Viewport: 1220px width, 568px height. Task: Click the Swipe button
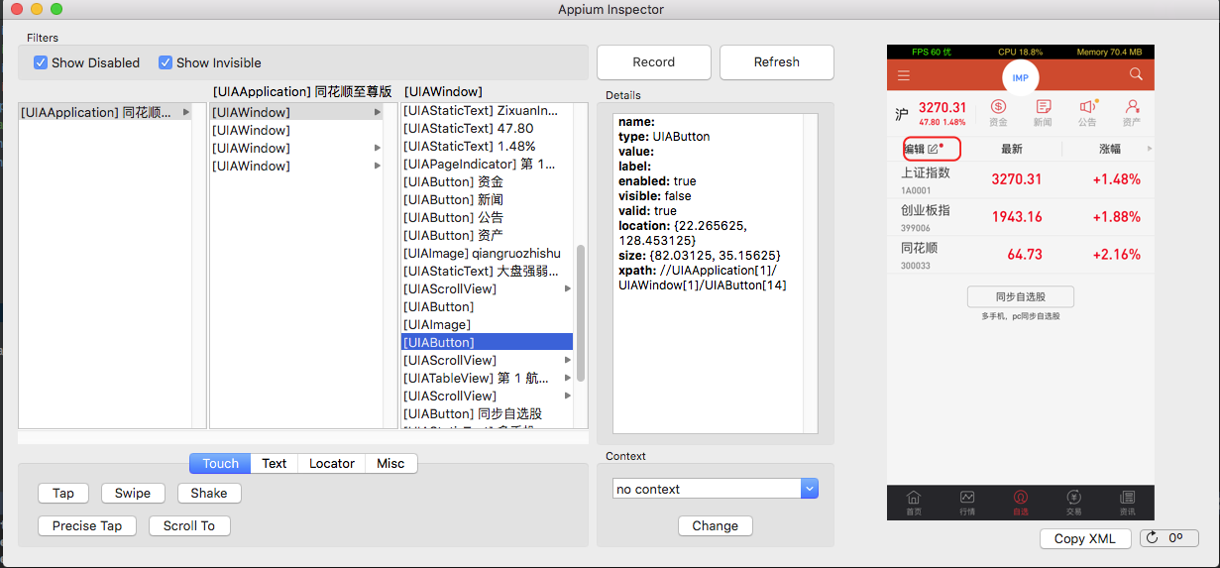coord(133,493)
